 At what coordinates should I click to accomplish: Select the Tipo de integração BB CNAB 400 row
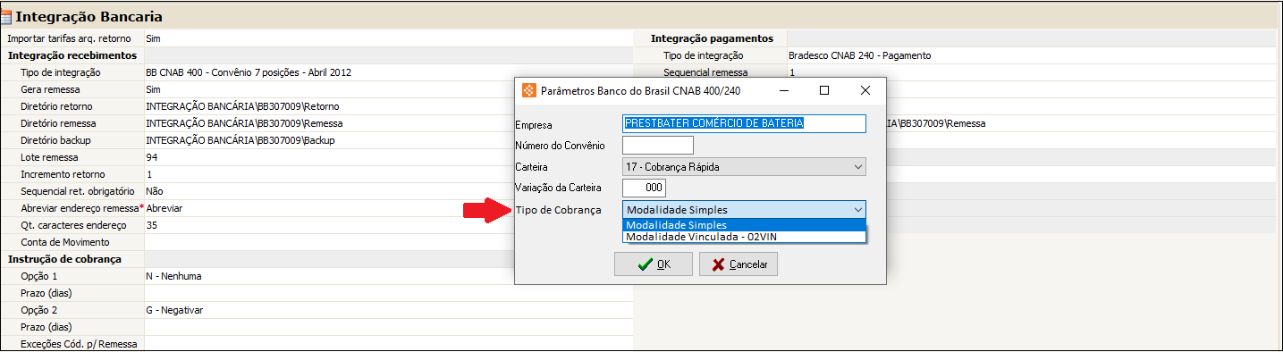click(x=317, y=72)
